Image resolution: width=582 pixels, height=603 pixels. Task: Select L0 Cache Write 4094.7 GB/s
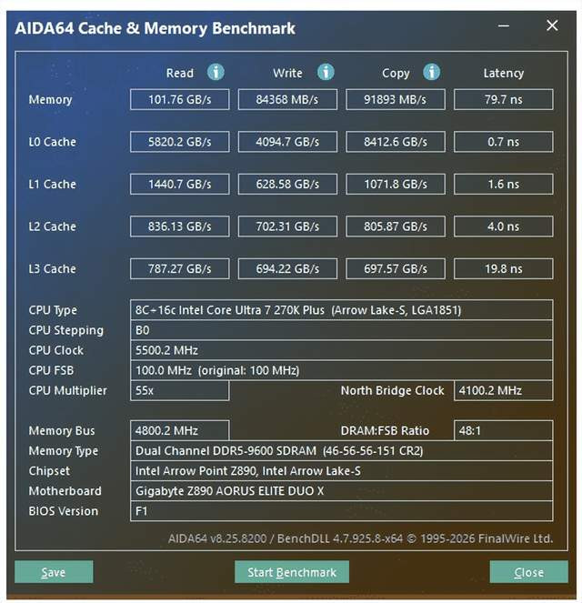287,142
